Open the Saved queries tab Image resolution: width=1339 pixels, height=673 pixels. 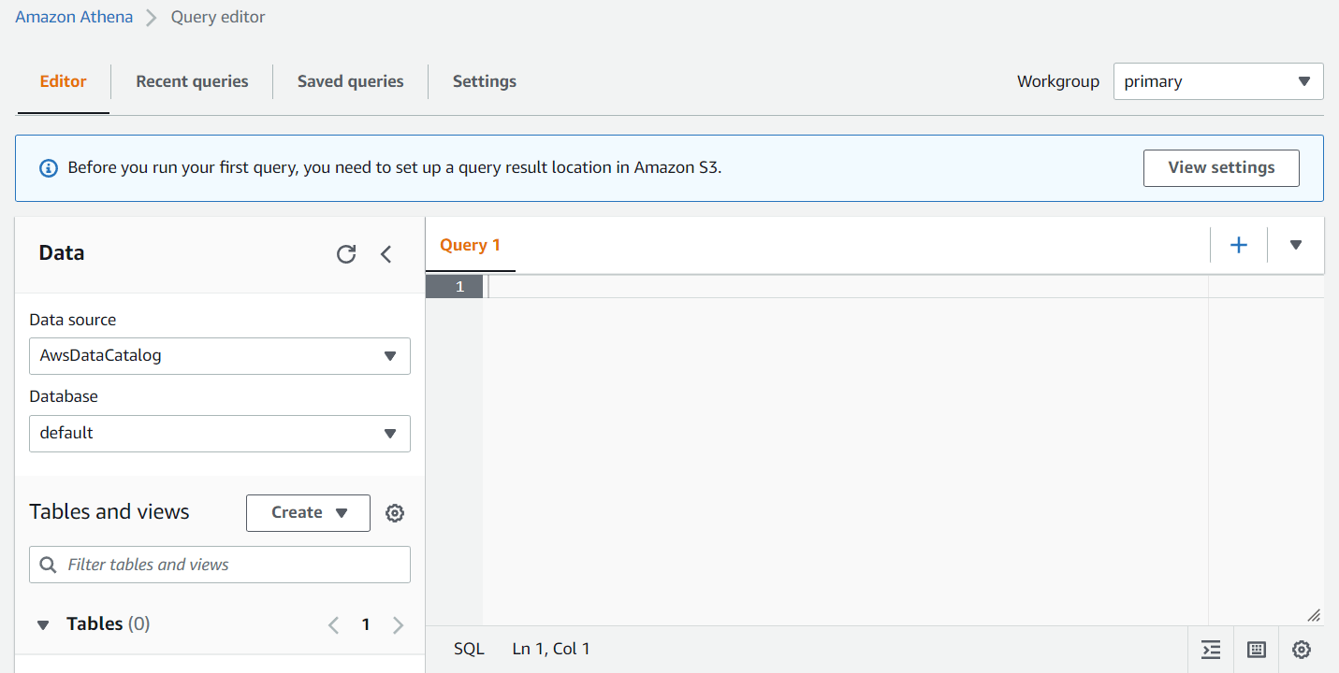(x=350, y=81)
